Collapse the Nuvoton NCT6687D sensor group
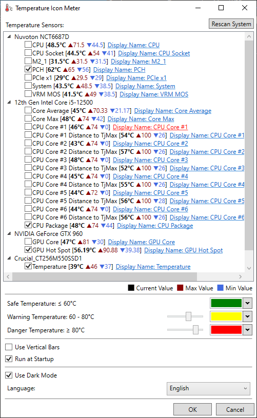 click(9, 36)
